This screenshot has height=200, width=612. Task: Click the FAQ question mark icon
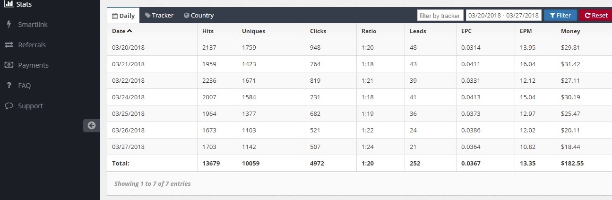pyautogui.click(x=9, y=86)
